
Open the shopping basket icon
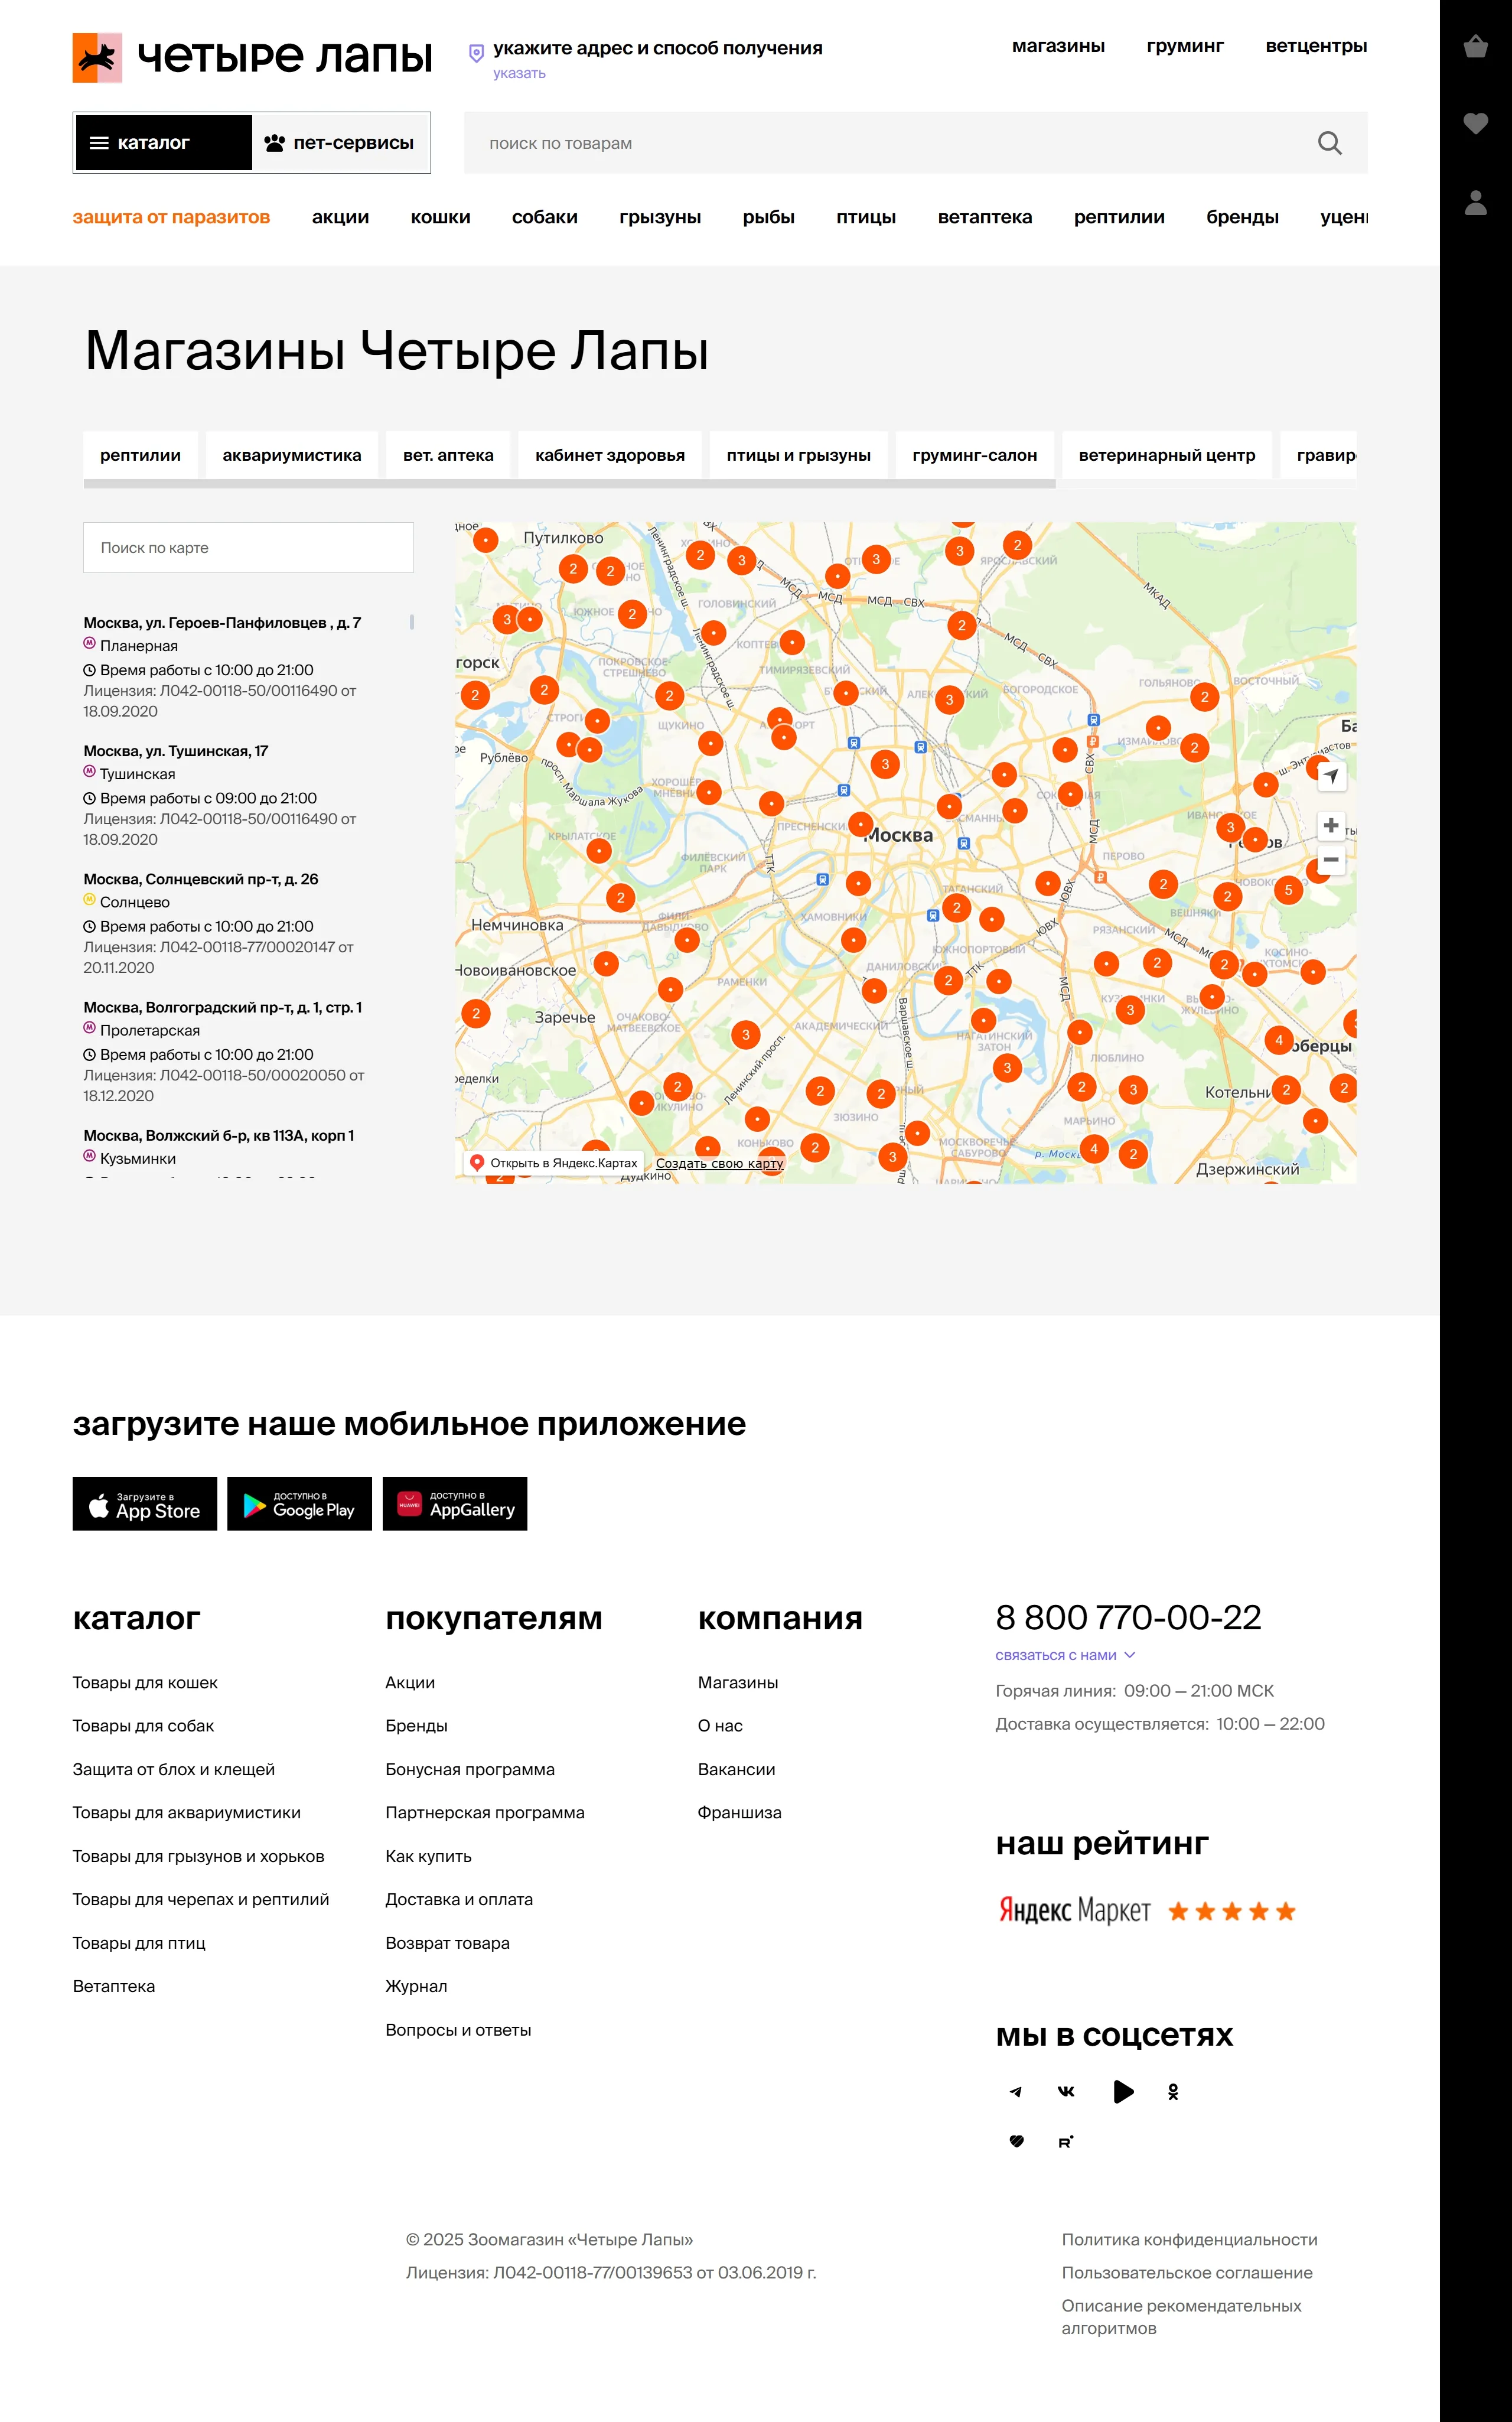(x=1475, y=47)
